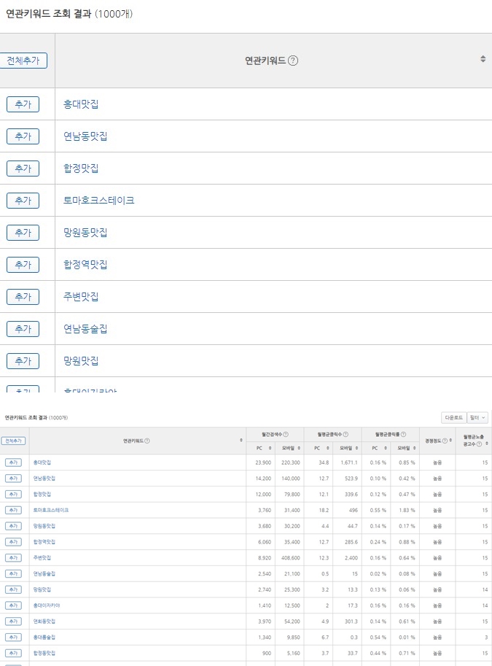Open 합정동맛집 keyword link

(44, 652)
